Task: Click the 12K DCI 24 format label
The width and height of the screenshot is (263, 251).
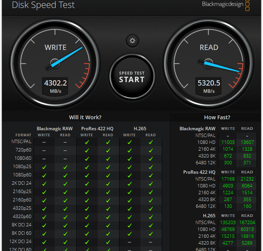Action: click(20, 242)
